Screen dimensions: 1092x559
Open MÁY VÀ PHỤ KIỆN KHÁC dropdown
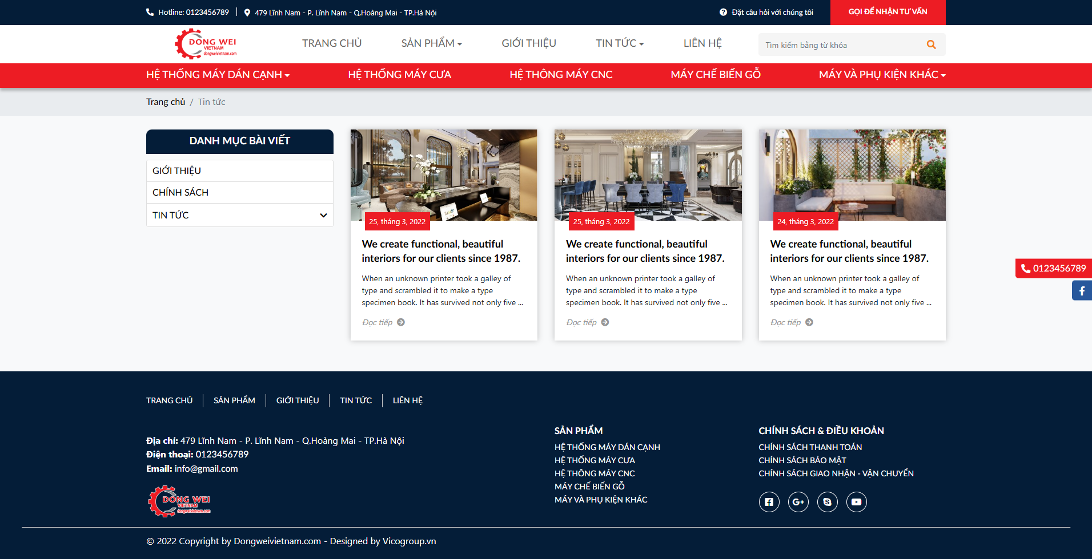(x=882, y=75)
